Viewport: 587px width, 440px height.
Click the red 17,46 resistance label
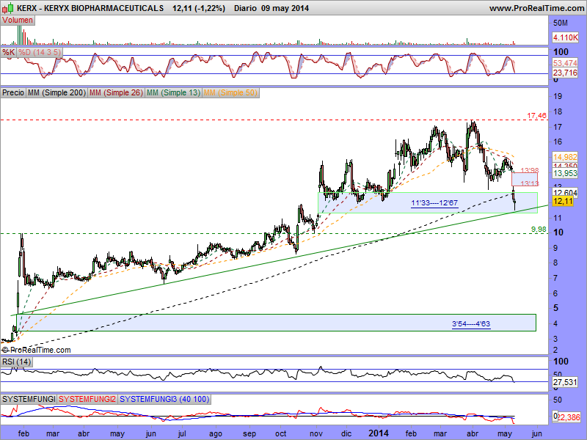tap(537, 116)
